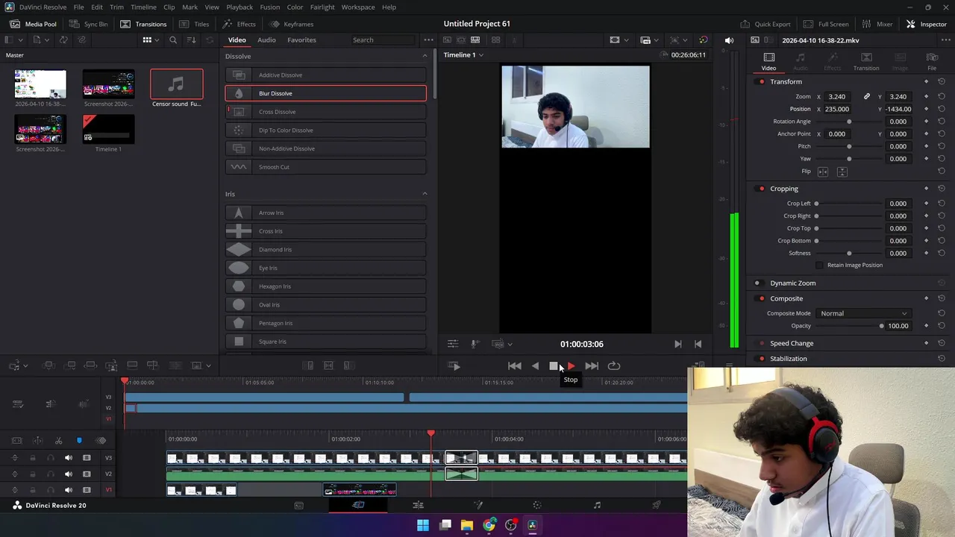Expand the Speed Change section
The height and width of the screenshot is (537, 955).
pos(792,343)
